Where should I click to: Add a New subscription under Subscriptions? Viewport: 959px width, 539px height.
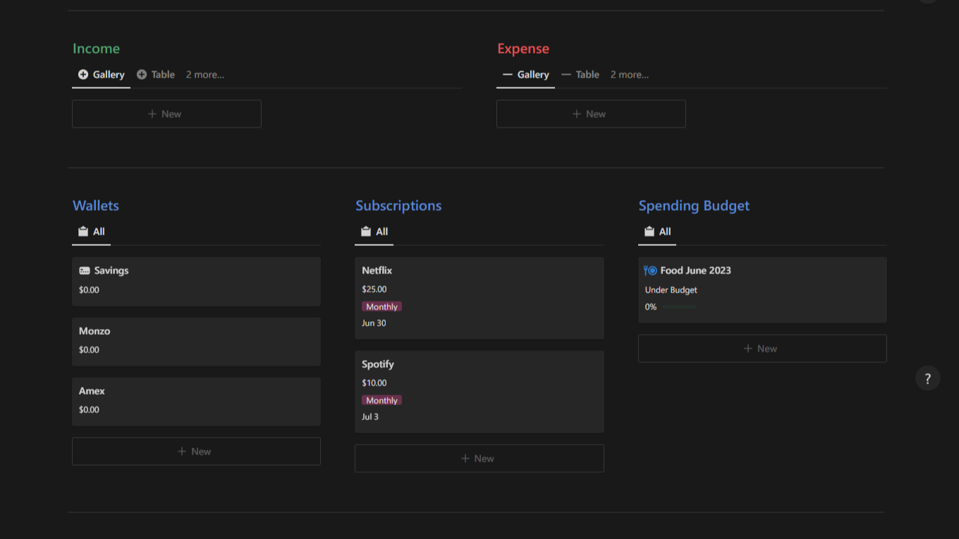[480, 458]
